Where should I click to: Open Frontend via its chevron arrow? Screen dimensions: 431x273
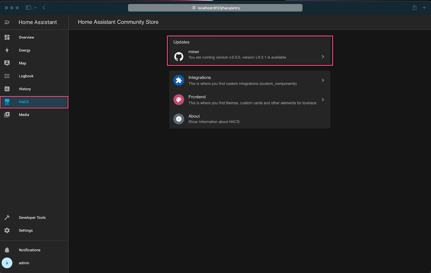(x=323, y=100)
